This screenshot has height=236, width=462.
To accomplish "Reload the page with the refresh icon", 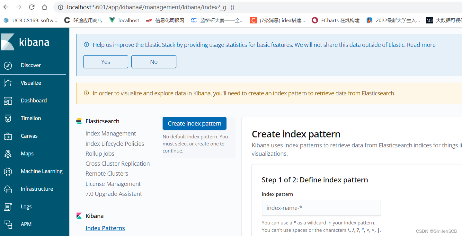I will [32, 7].
